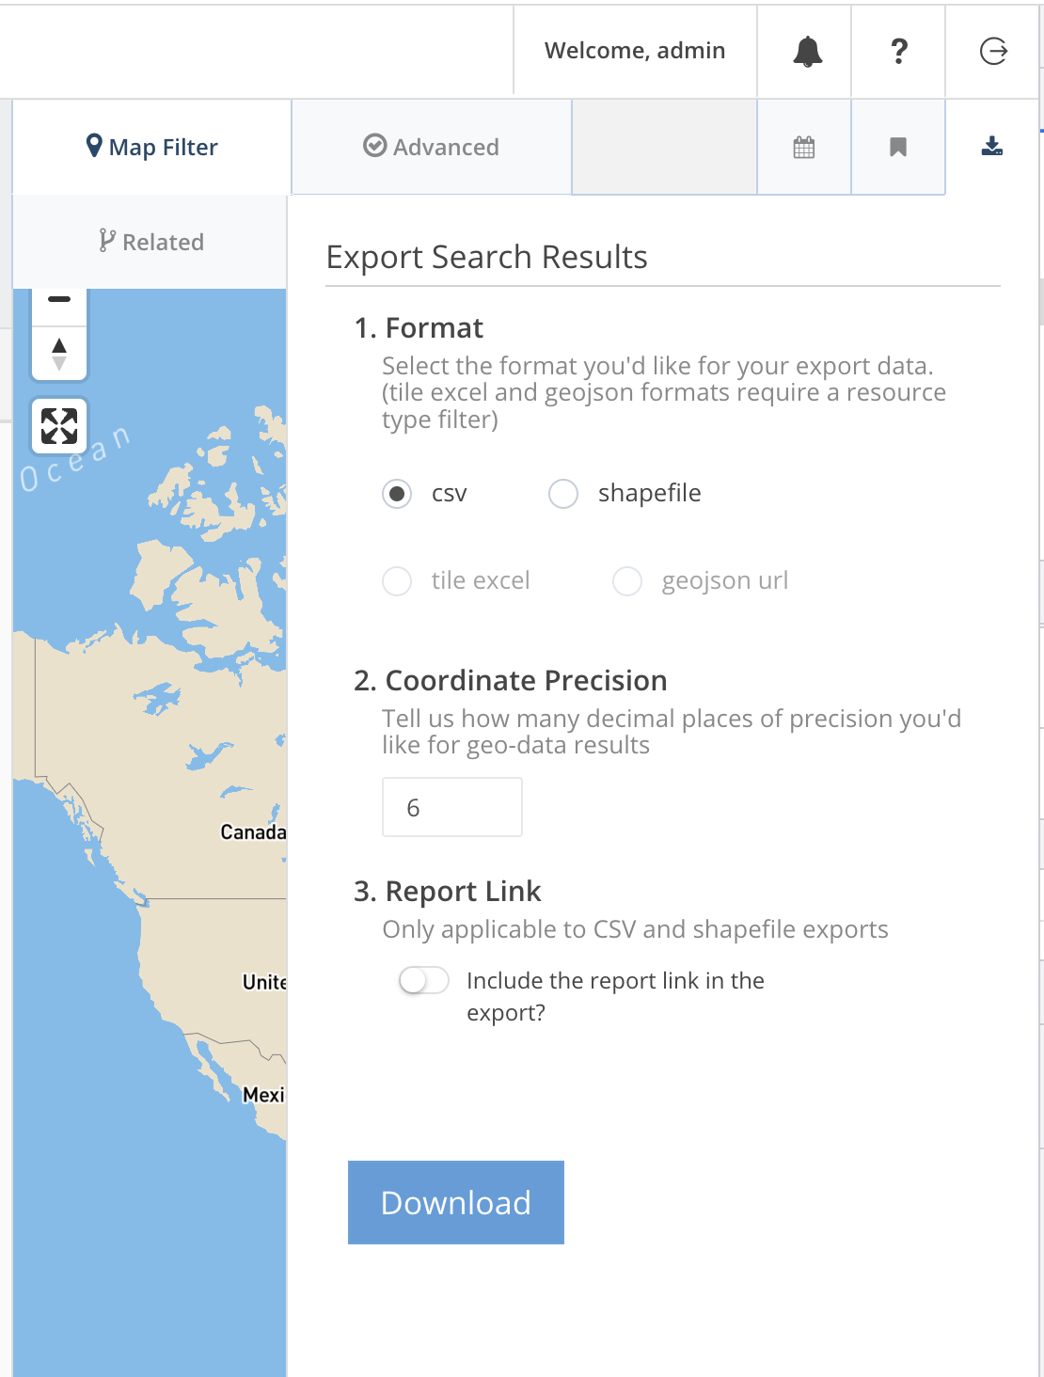This screenshot has height=1377, width=1044.
Task: Click Welcome, admin in the header
Action: point(634,51)
